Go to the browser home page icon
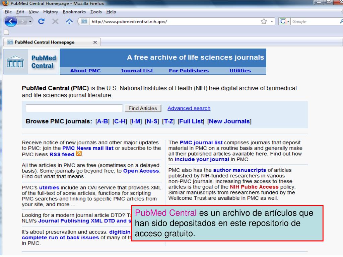Screen dimensions: 343x257 pyautogui.click(x=69, y=21)
